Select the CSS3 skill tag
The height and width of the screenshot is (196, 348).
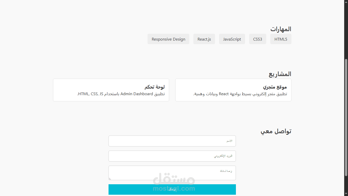click(258, 39)
